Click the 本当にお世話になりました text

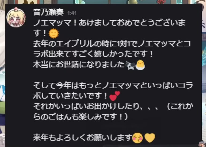(x=79, y=65)
